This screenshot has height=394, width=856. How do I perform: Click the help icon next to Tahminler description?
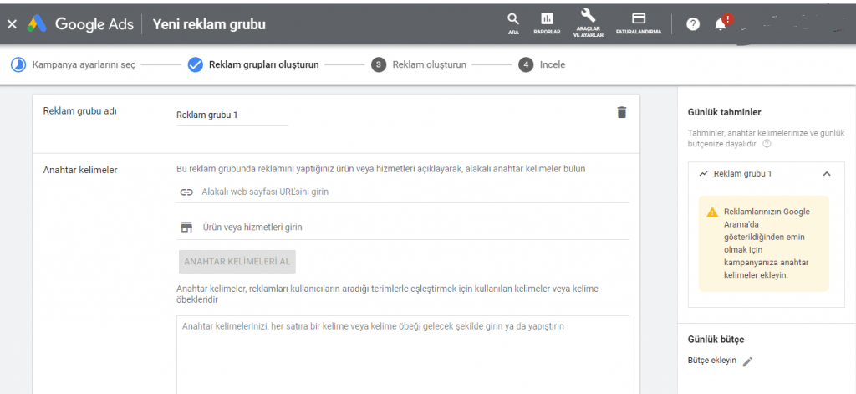pyautogui.click(x=767, y=144)
